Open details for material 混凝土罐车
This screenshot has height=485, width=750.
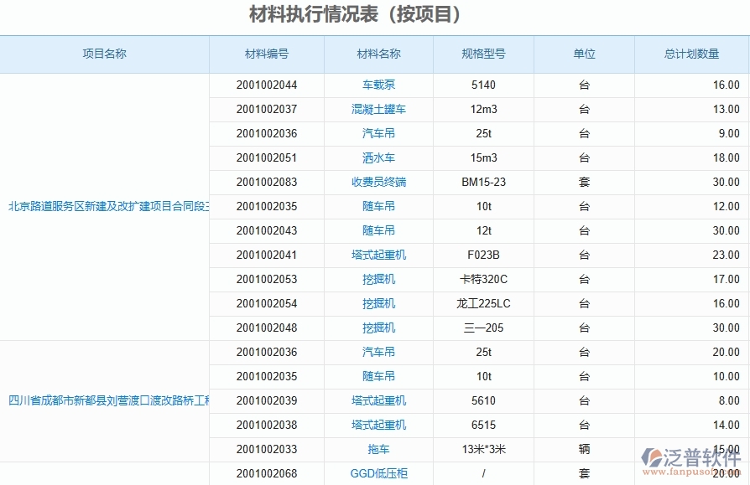click(377, 109)
